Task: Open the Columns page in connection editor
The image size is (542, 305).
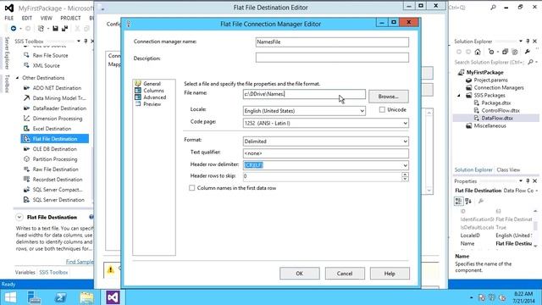Action: [153, 91]
